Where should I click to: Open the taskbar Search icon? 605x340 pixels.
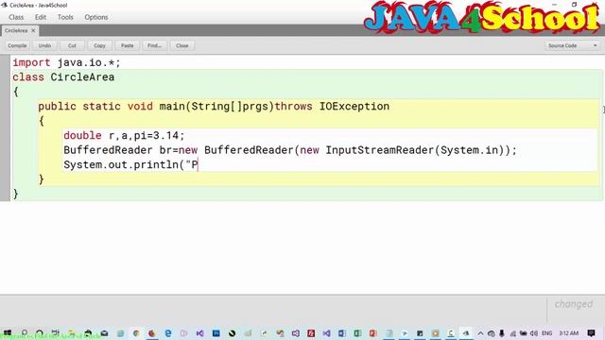(25, 332)
